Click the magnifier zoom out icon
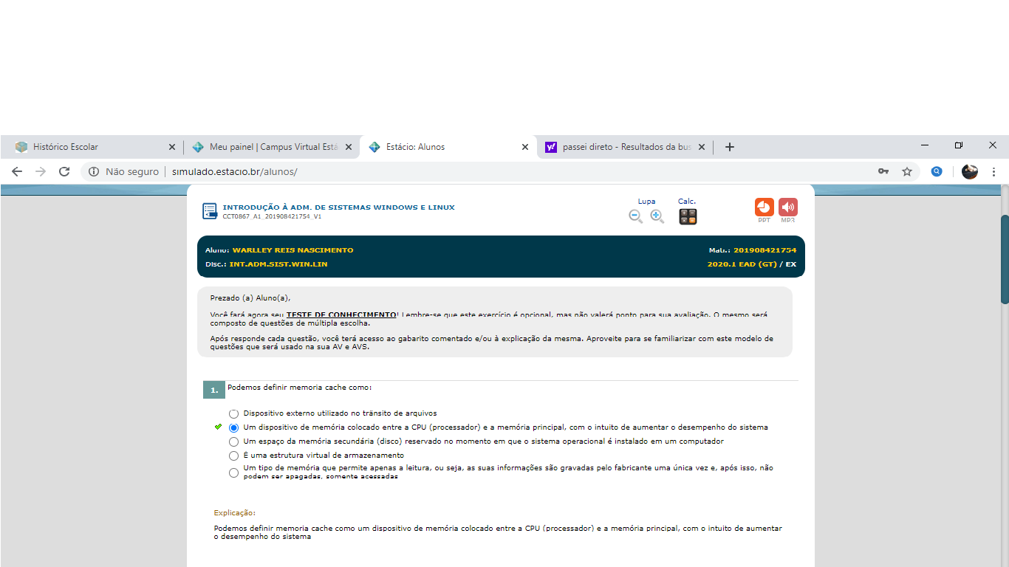1009x567 pixels. click(635, 216)
